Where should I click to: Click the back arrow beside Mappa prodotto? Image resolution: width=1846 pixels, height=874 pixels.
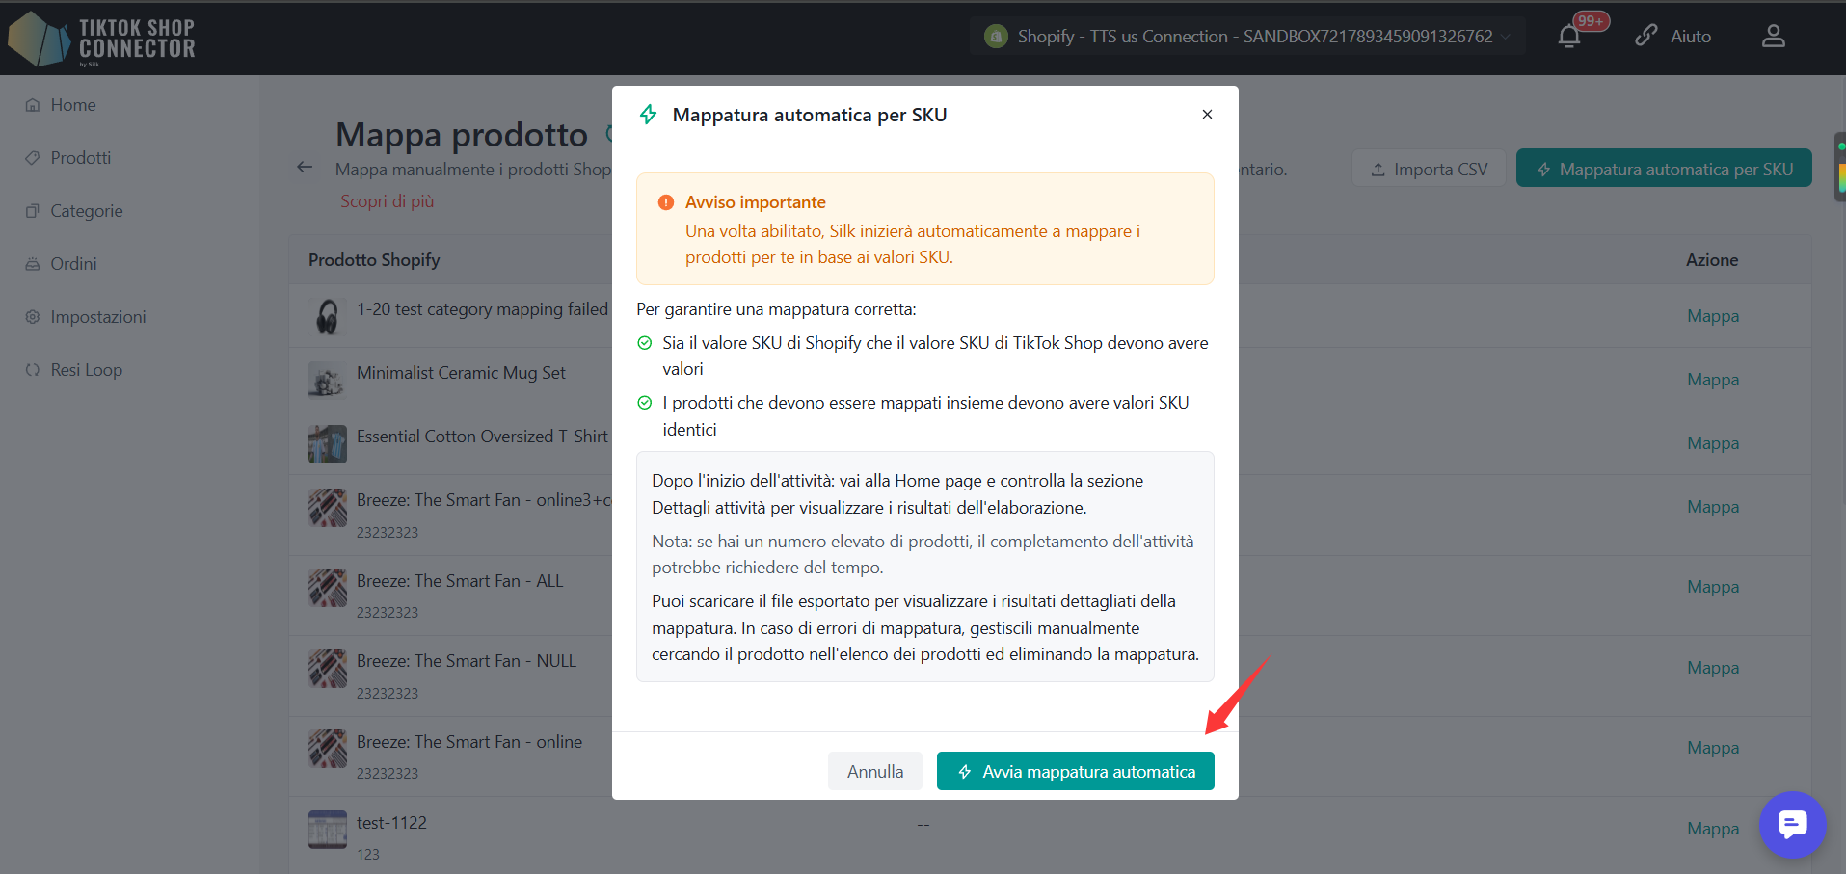point(305,167)
